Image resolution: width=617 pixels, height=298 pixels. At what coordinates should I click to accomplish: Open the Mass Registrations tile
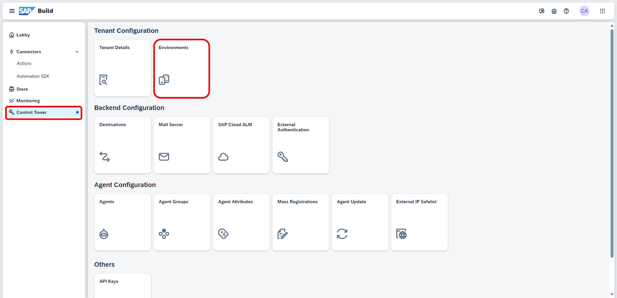[301, 222]
